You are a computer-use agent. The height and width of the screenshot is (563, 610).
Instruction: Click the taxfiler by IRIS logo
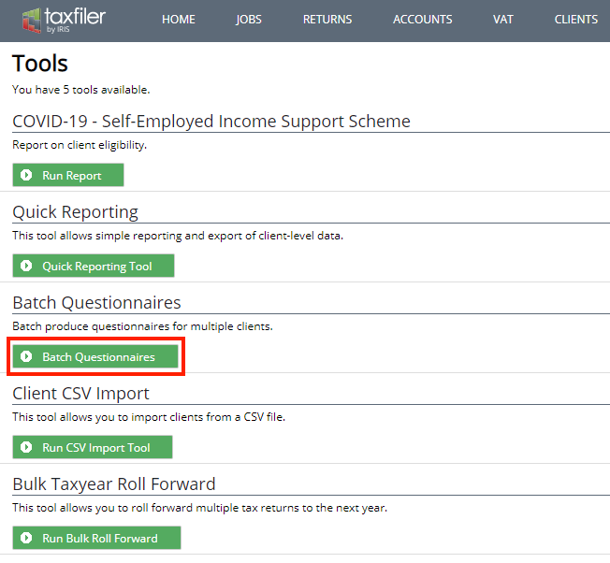point(64,21)
